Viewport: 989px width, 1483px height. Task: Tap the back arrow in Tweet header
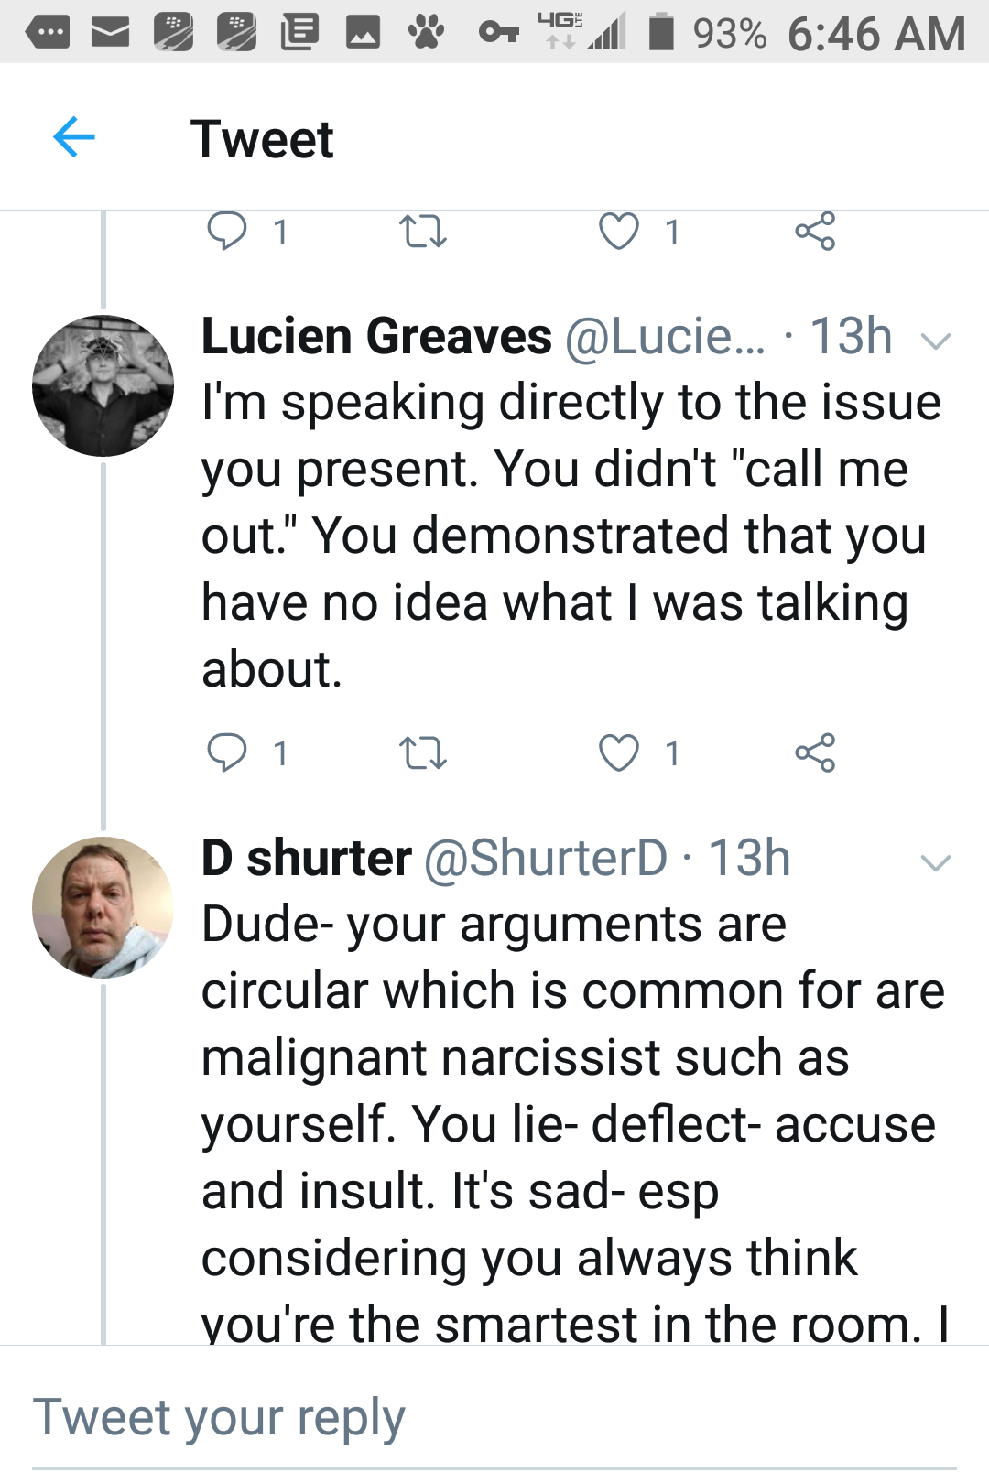tap(74, 138)
